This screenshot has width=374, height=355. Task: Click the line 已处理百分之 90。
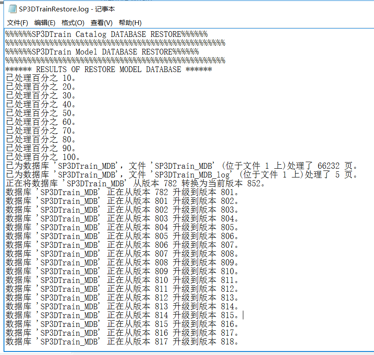[40, 149]
